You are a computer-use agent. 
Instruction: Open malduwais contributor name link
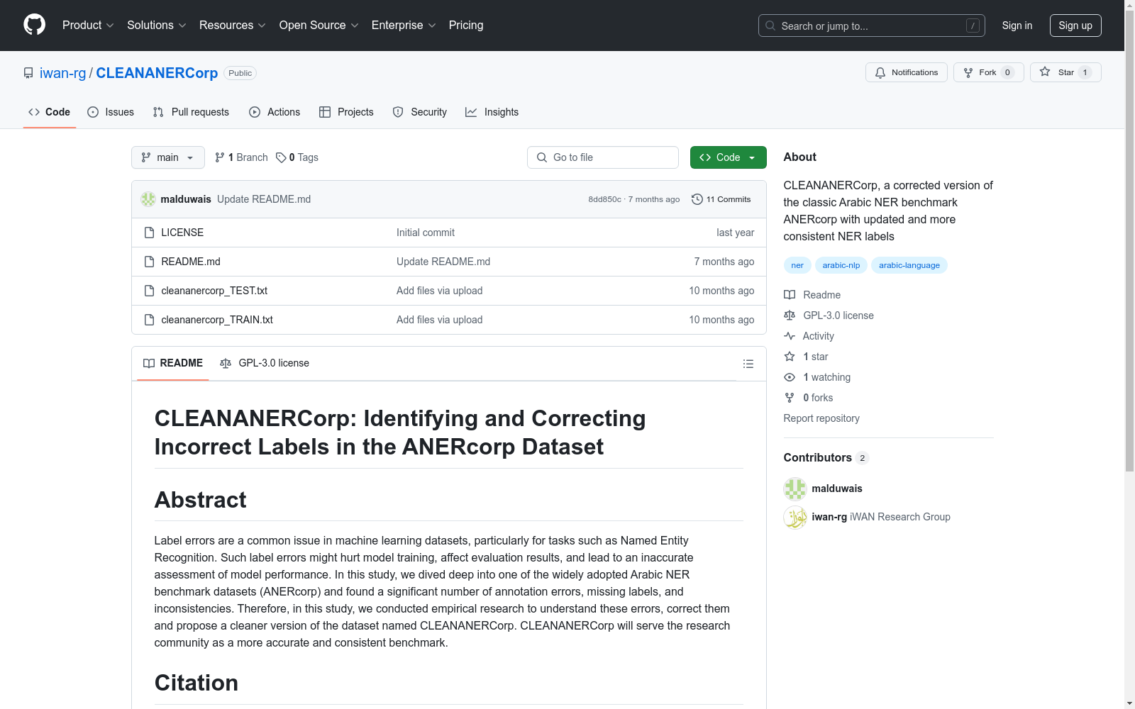coord(837,489)
